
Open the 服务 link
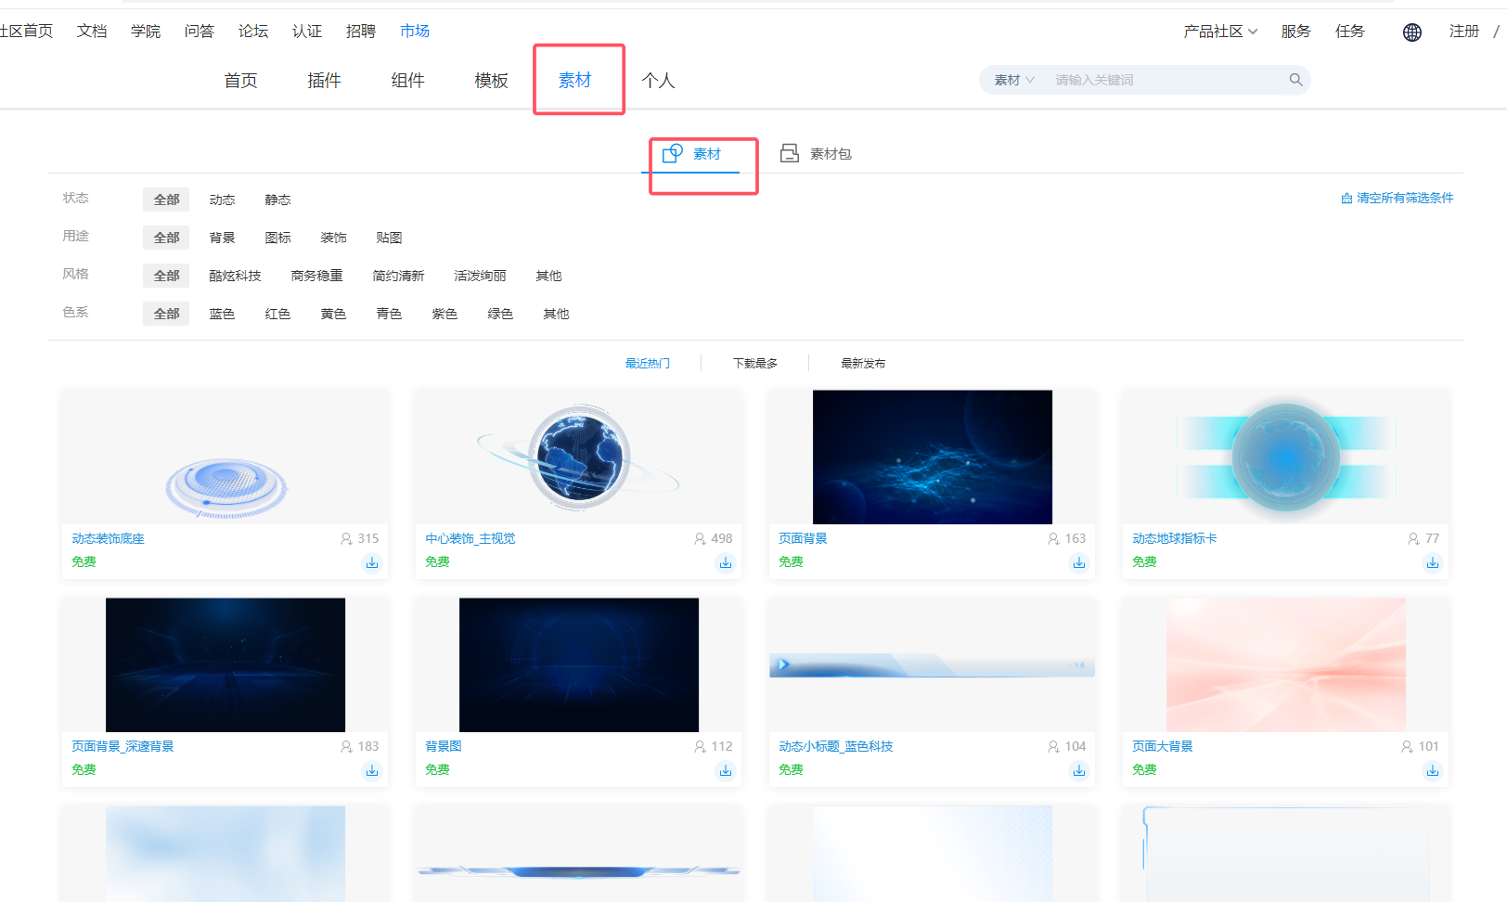click(1295, 32)
